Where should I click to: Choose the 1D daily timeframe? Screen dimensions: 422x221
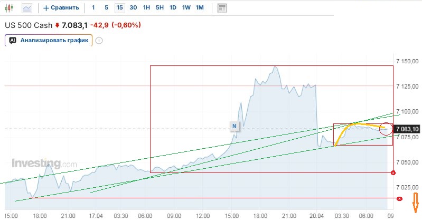pyautogui.click(x=173, y=8)
